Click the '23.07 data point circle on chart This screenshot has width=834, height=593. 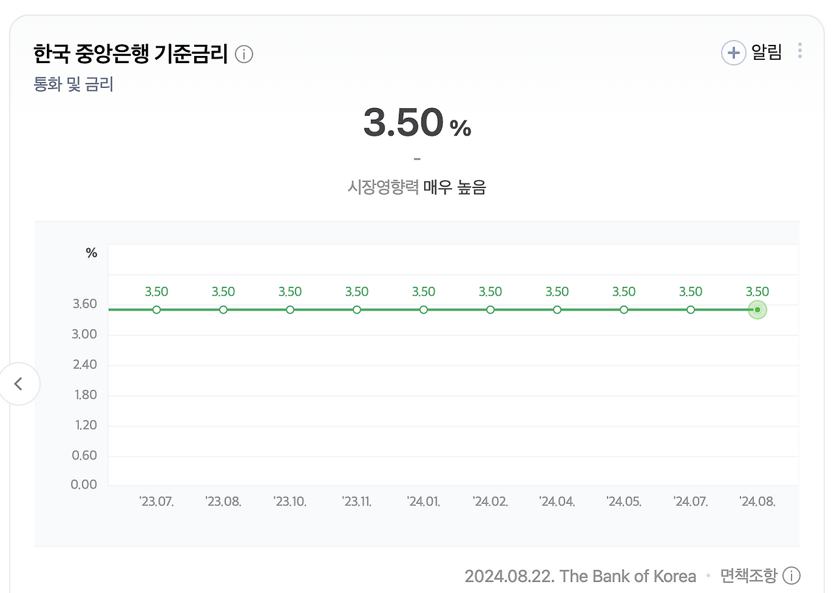click(x=156, y=310)
